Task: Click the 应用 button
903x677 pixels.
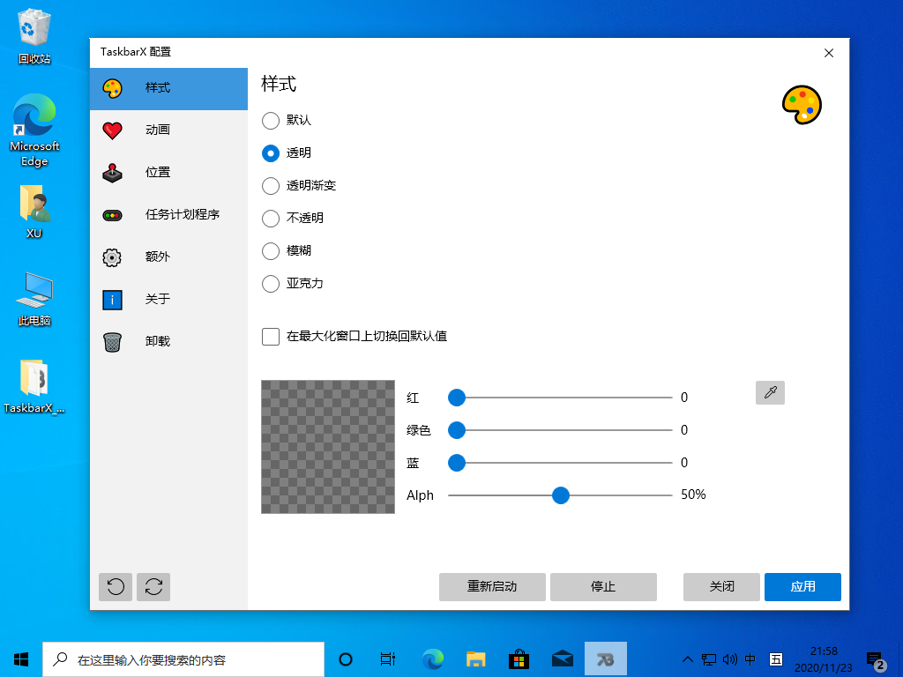Action: (802, 586)
